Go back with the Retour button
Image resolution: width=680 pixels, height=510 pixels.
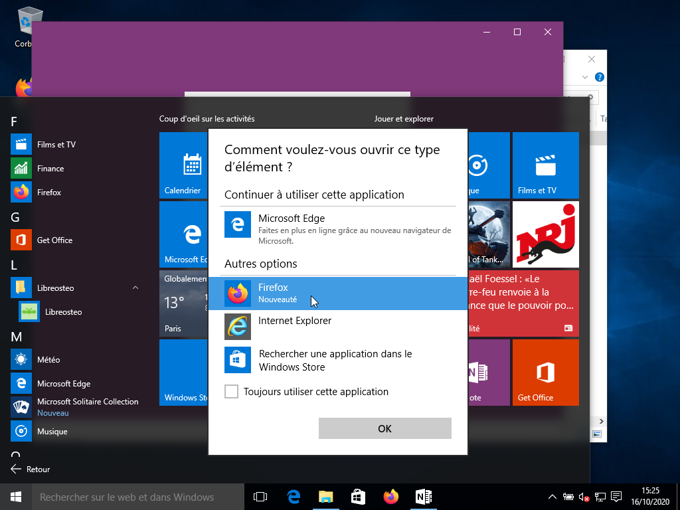(x=31, y=469)
